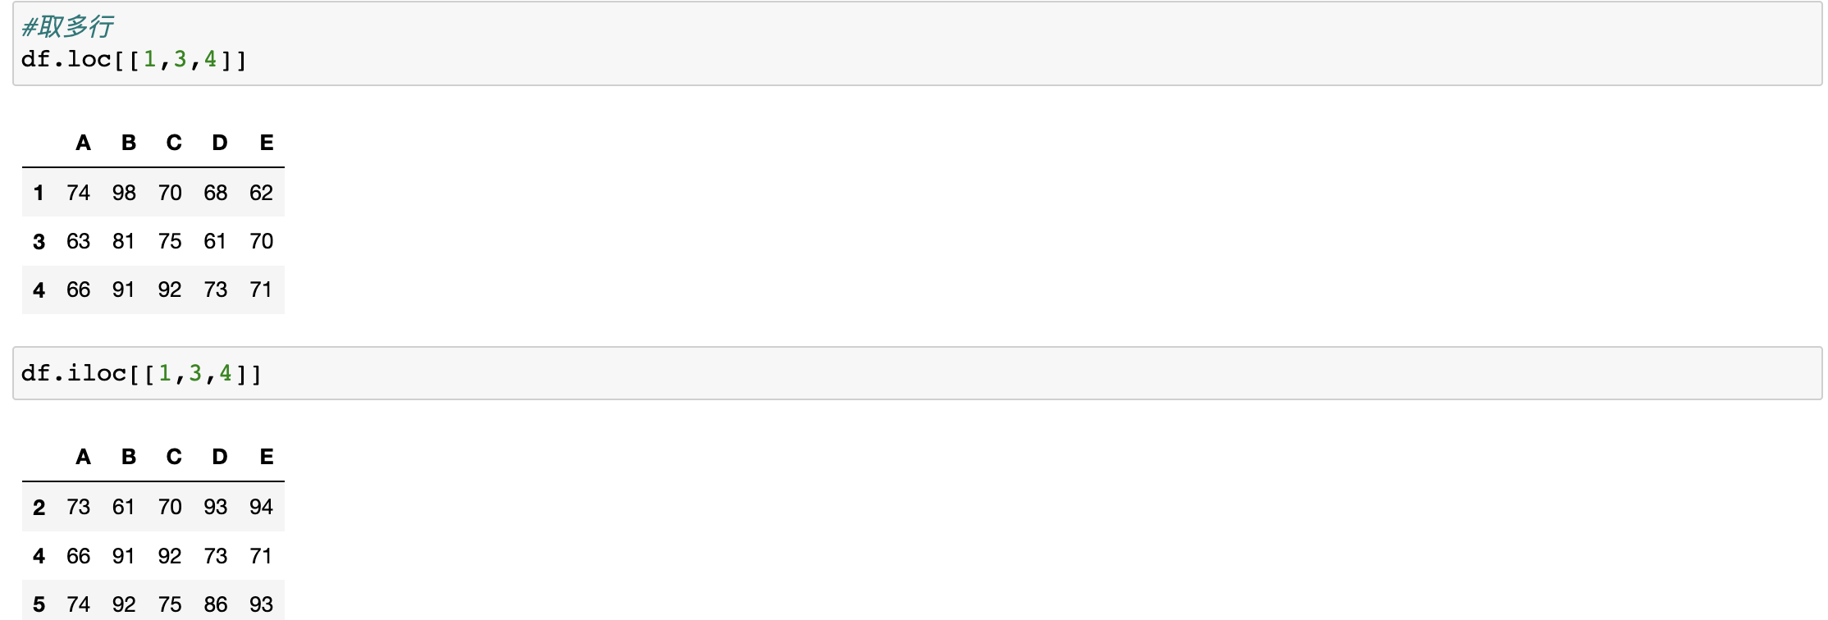The image size is (1828, 620).
Task: Click the df.iloc[[1,3,4]] code cell
Action: (917, 373)
